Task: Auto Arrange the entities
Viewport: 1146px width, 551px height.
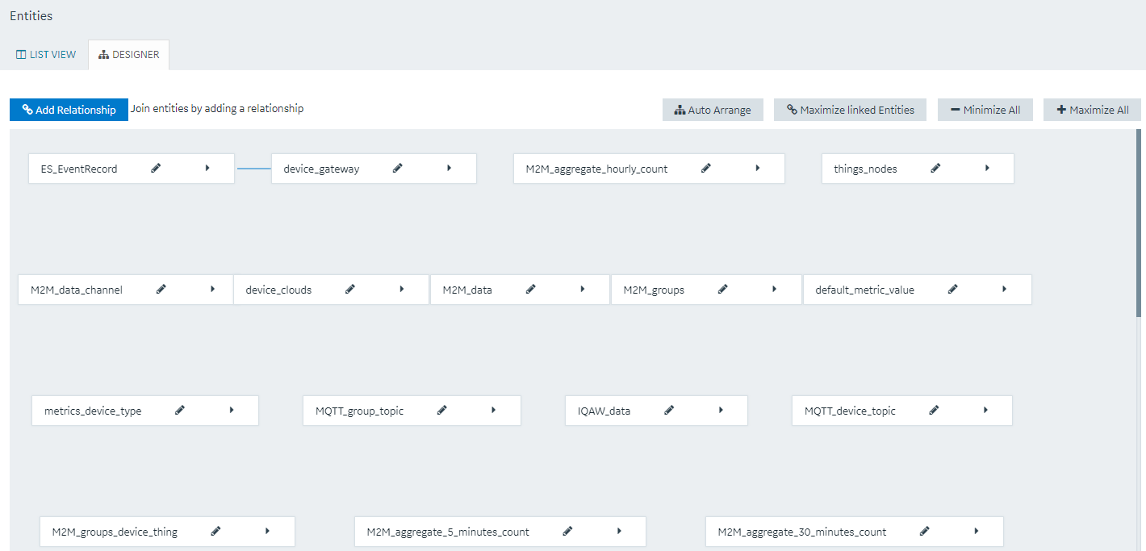Action: pyautogui.click(x=713, y=110)
